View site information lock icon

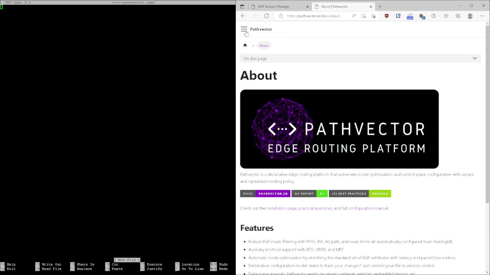click(281, 16)
